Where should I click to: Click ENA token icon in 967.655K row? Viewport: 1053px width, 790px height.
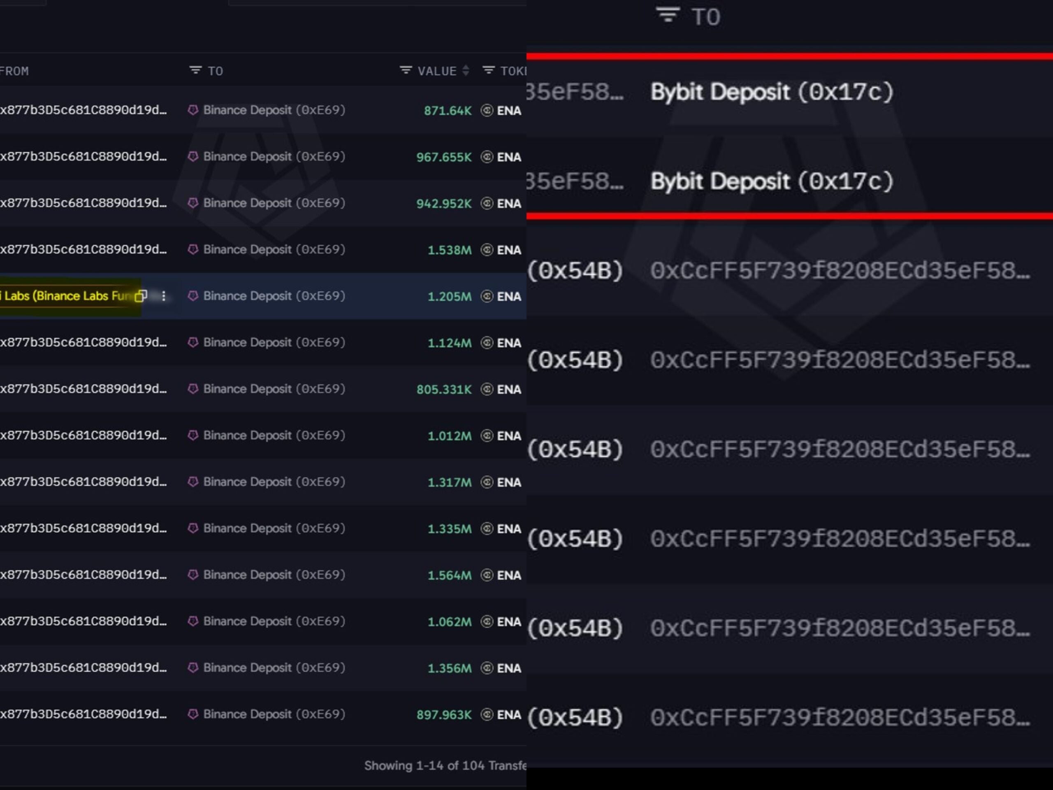tap(487, 157)
